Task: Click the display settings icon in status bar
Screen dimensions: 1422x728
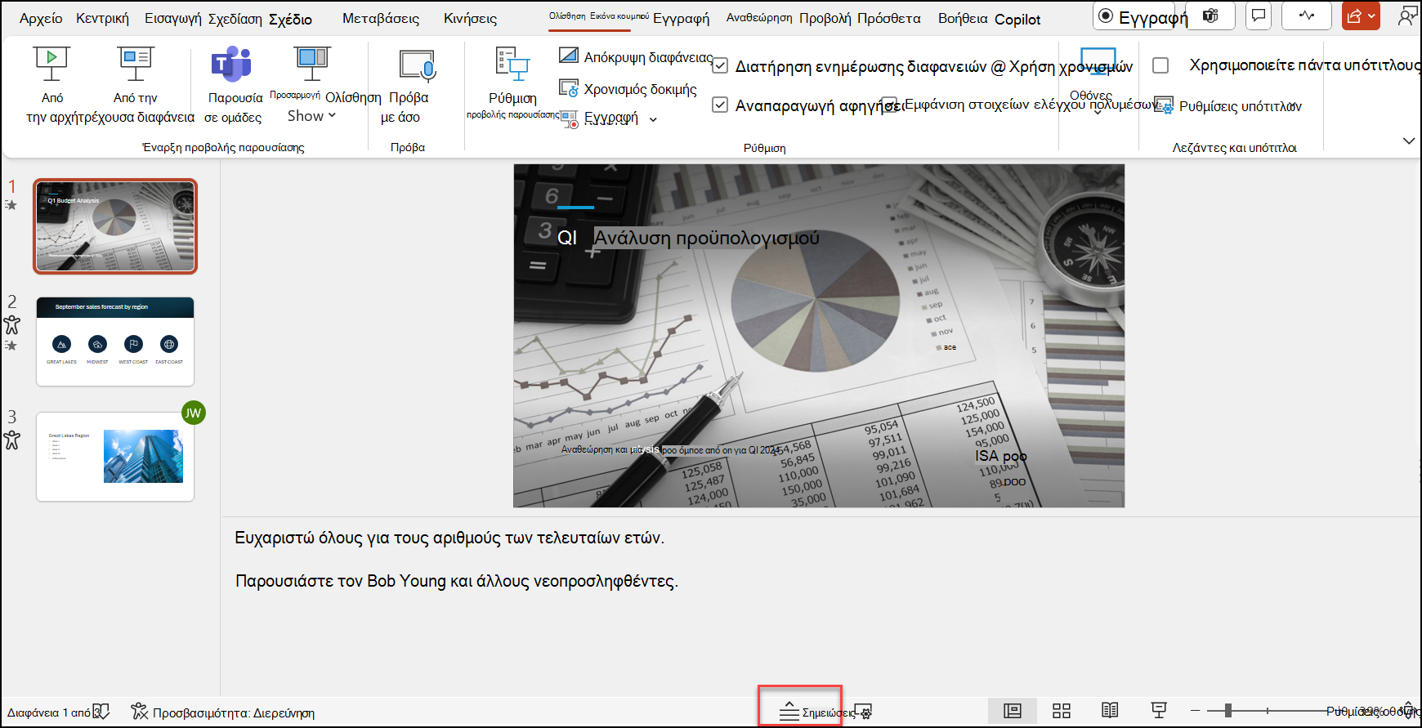Action: coord(864,712)
